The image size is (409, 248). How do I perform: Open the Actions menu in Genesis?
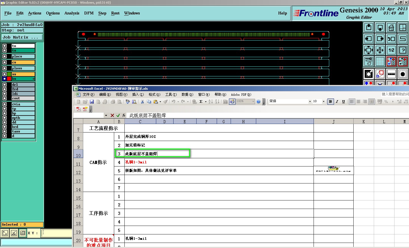[35, 13]
